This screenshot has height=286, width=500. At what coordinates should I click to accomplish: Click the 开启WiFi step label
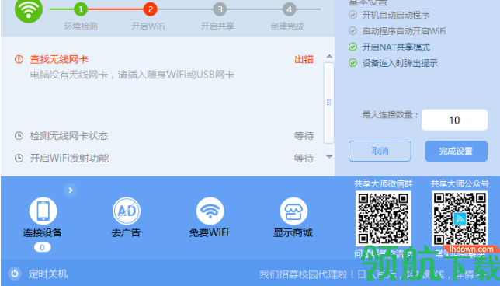click(148, 26)
